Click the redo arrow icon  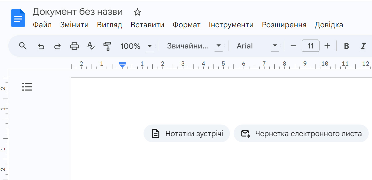point(57,46)
